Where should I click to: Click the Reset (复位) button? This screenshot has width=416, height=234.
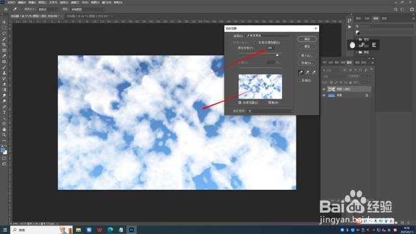click(x=307, y=46)
